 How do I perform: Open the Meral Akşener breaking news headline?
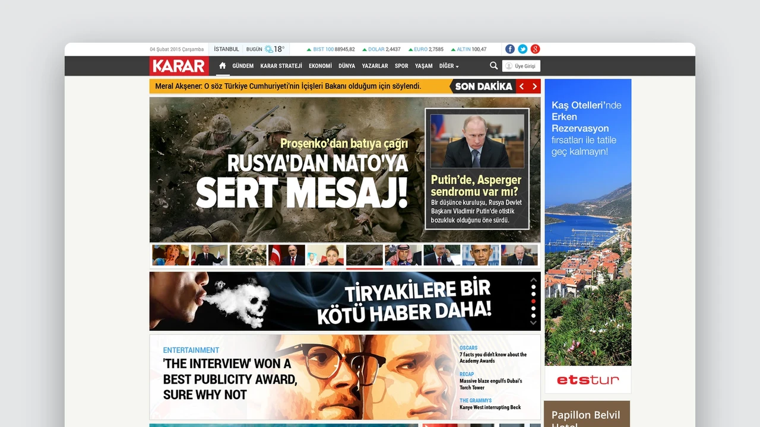click(288, 87)
